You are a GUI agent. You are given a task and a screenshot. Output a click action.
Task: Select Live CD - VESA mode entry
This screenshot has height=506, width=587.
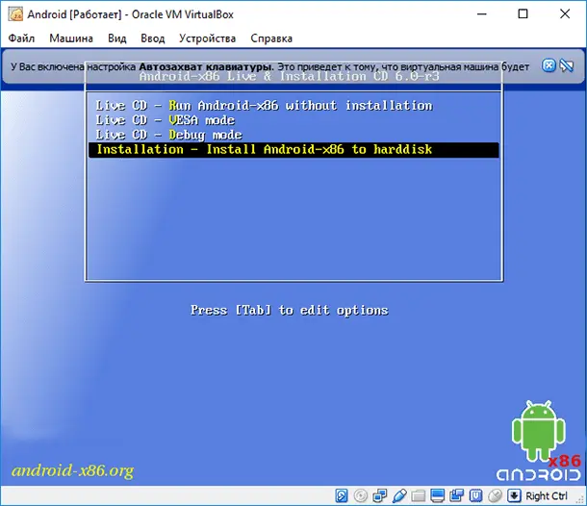click(293, 120)
